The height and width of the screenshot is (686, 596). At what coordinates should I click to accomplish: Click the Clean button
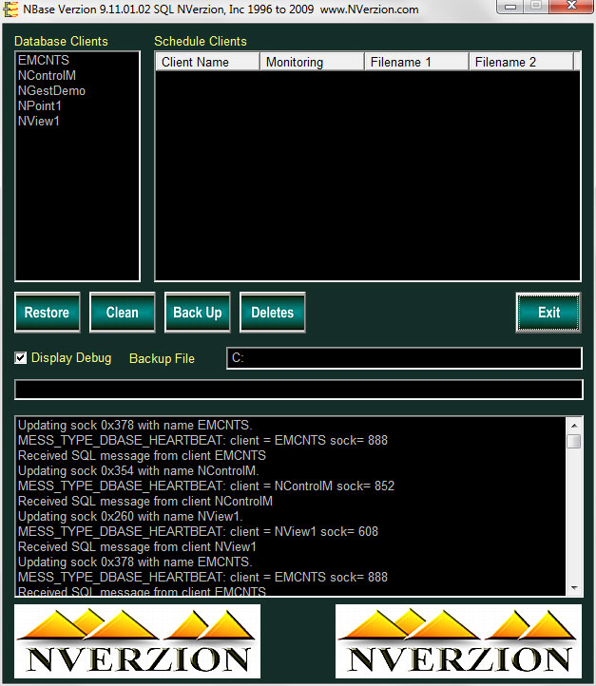click(122, 313)
